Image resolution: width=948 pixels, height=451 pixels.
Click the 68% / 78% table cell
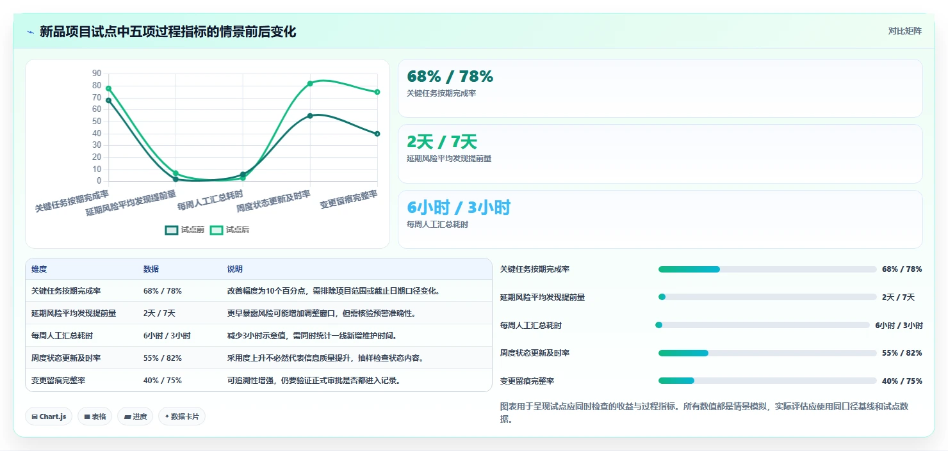[163, 291]
